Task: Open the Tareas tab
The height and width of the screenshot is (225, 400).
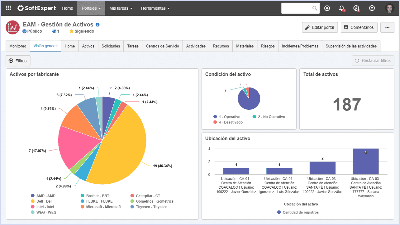Action: click(x=133, y=46)
